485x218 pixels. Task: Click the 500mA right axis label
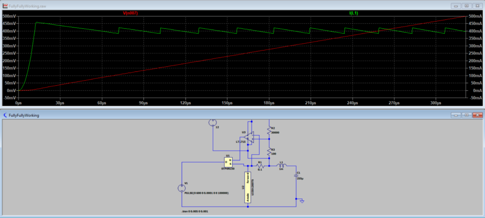[475, 16]
